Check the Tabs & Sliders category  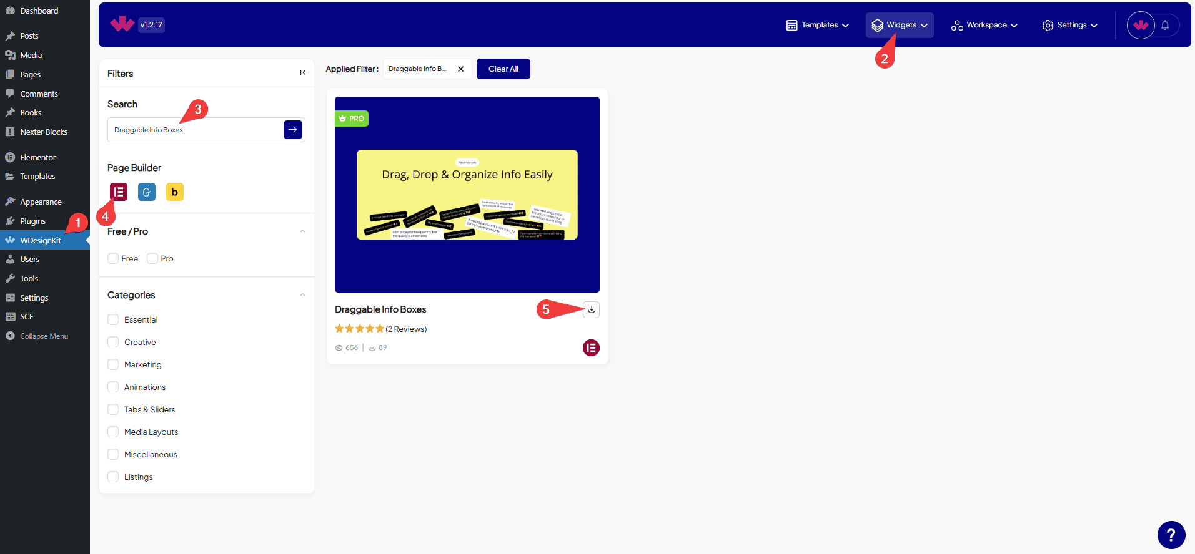113,409
